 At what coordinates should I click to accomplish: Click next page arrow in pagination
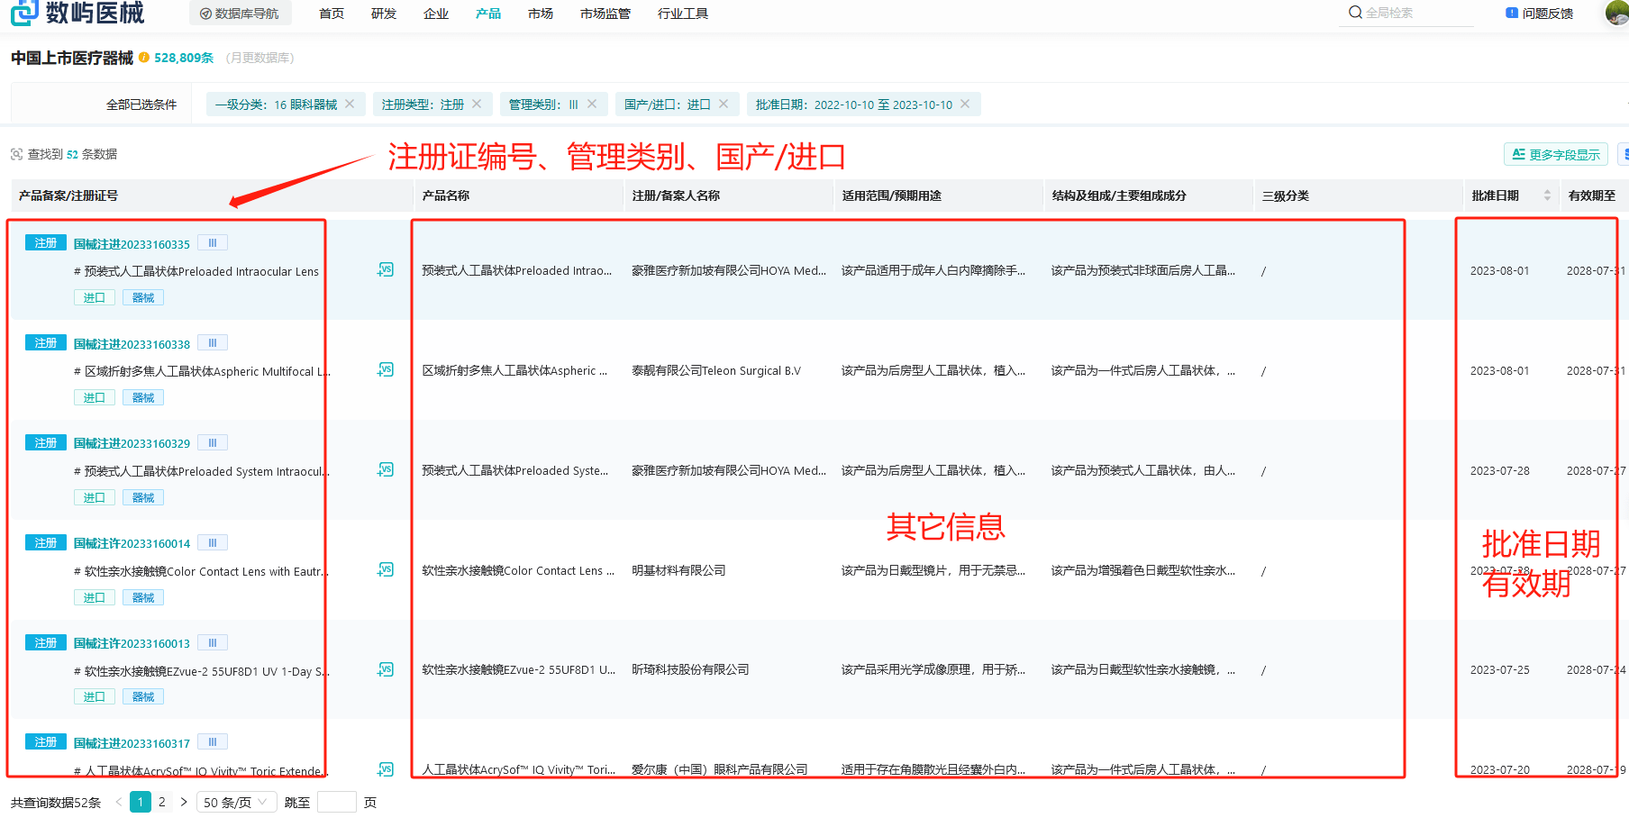click(x=184, y=801)
